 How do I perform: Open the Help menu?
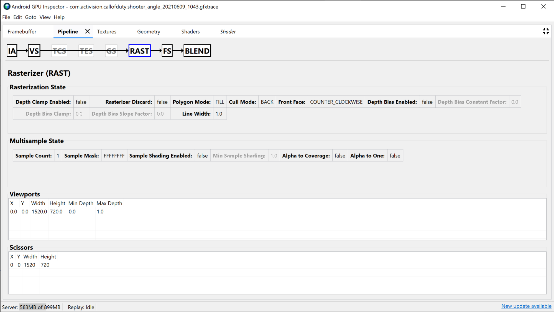(x=59, y=17)
